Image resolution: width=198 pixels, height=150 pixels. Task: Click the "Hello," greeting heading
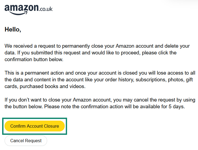pos(13,30)
